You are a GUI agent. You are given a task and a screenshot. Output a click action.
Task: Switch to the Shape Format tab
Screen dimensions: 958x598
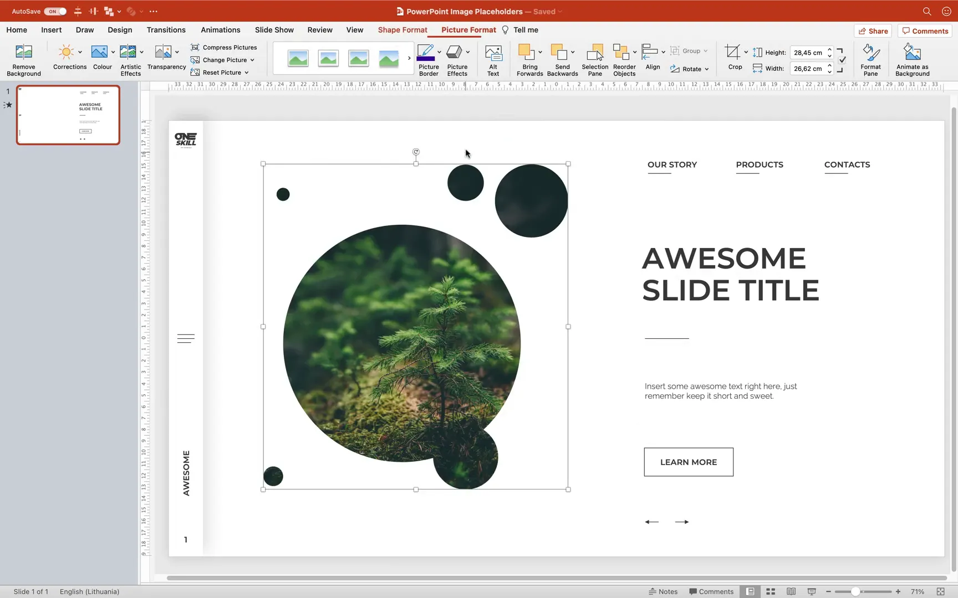click(402, 30)
